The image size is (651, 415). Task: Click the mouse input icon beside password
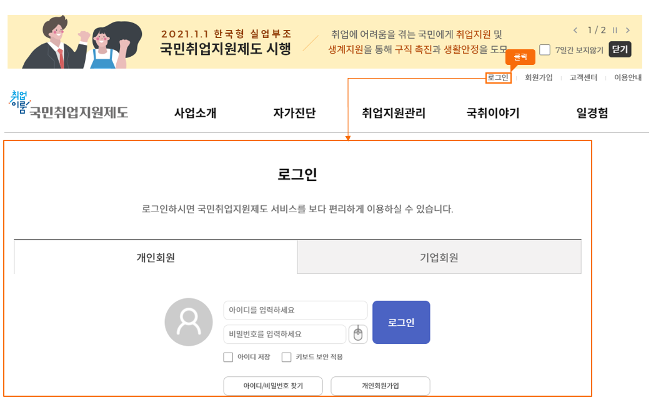(x=357, y=334)
